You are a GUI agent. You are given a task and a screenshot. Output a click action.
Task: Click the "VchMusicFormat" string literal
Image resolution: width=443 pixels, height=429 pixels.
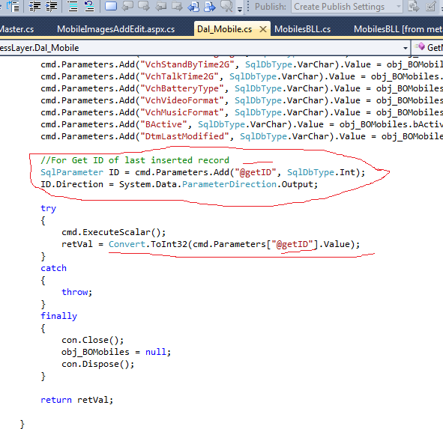pos(184,112)
